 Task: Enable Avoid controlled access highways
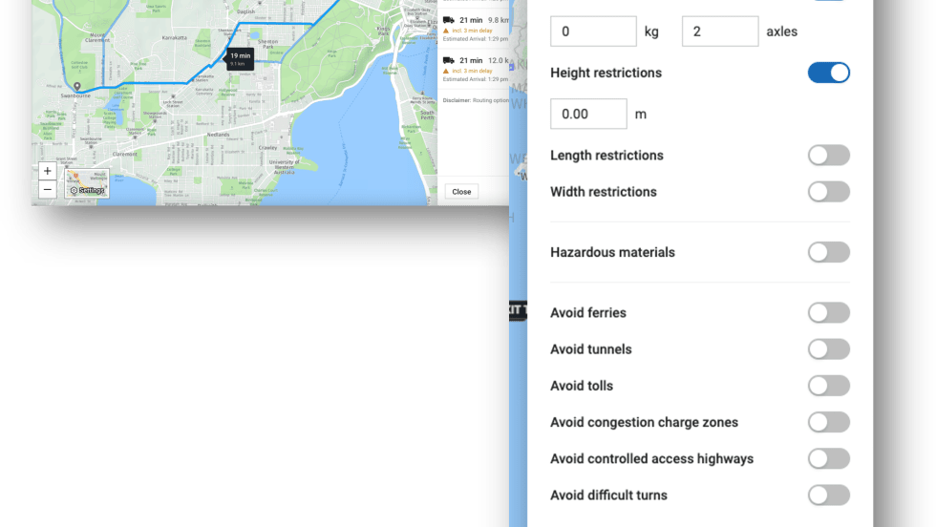click(x=828, y=459)
